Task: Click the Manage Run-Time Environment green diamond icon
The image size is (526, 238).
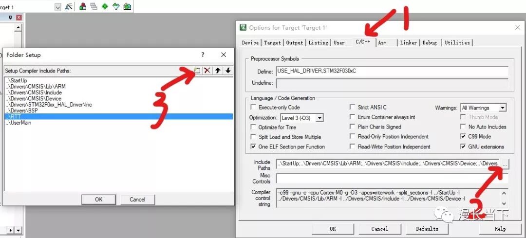Action: coord(105,7)
